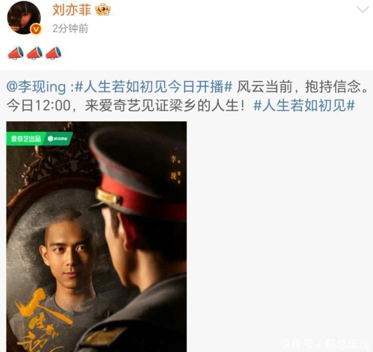Open the reposted poster image
Image resolution: width=373 pixels, height=352 pixels.
click(x=96, y=237)
